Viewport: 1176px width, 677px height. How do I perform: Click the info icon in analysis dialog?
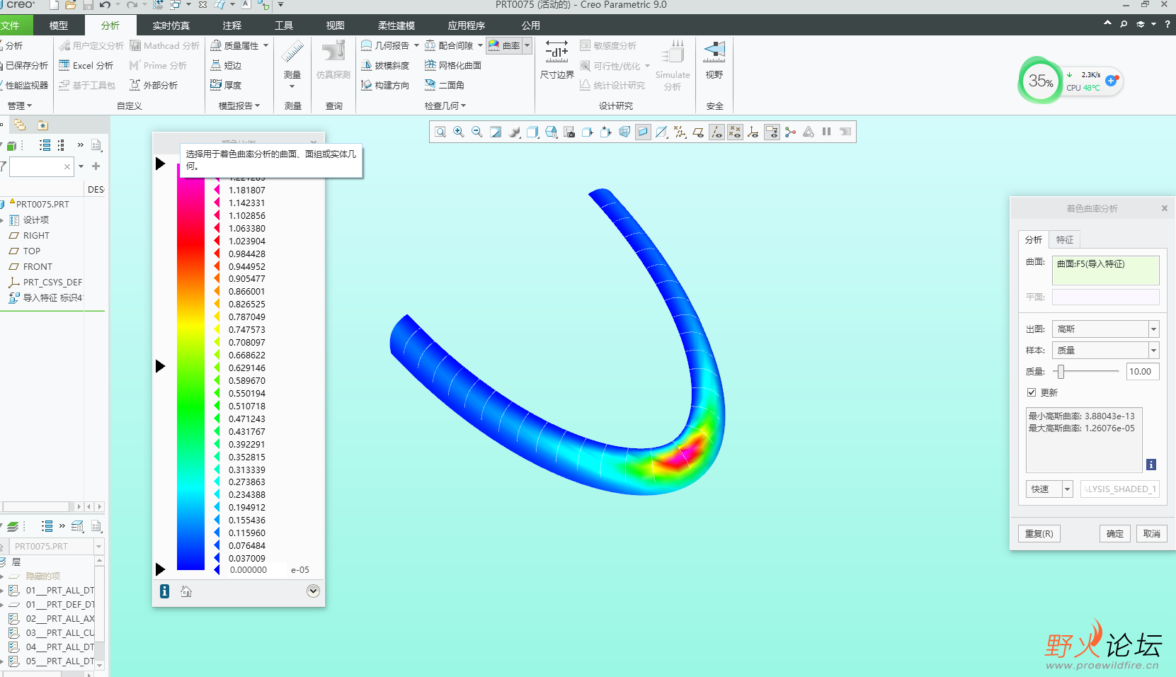pos(1151,465)
